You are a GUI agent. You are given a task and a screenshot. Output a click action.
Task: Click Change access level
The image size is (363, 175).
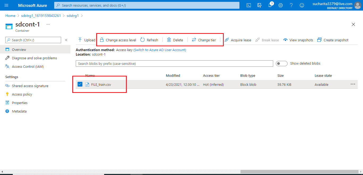pyautogui.click(x=118, y=40)
